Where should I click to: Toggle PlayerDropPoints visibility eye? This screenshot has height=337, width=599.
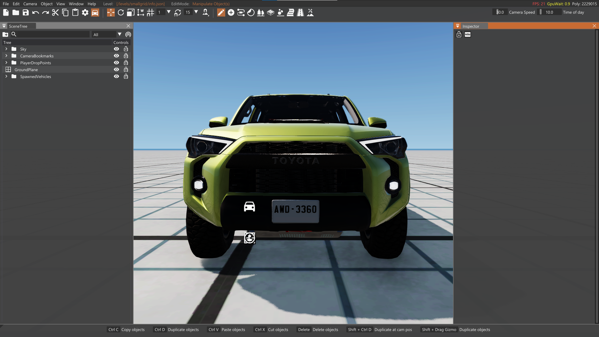pos(116,63)
